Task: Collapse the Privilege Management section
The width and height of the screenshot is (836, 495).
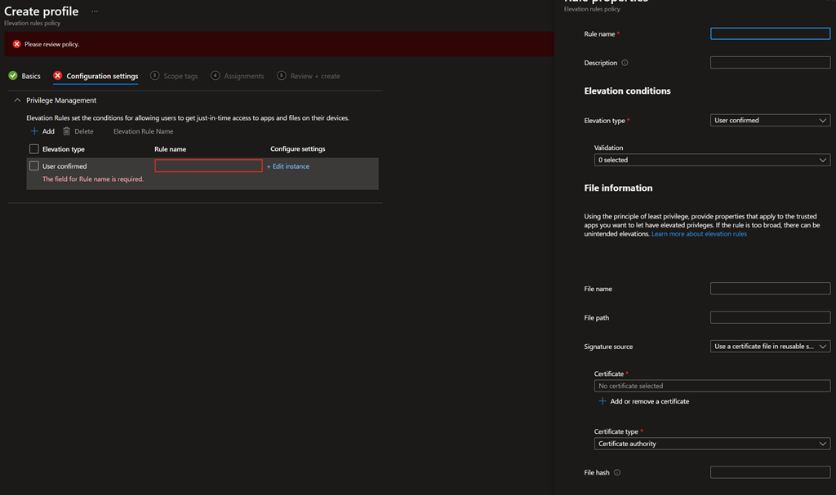Action: (x=17, y=100)
